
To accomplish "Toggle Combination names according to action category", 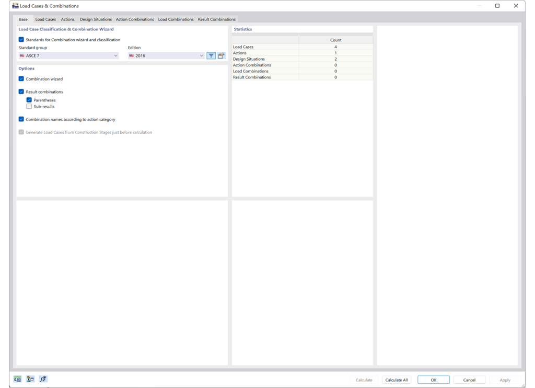I will click(x=20, y=119).
